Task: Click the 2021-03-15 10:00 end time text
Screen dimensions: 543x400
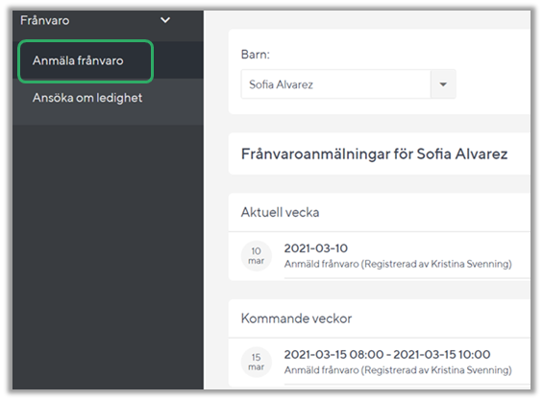Action: point(442,354)
